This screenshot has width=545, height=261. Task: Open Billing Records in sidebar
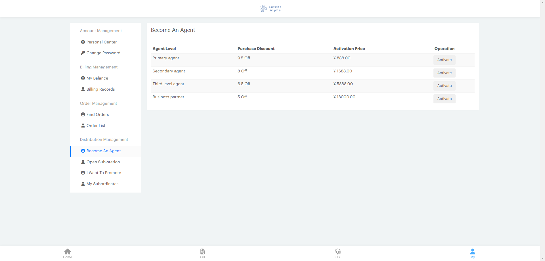[100, 89]
